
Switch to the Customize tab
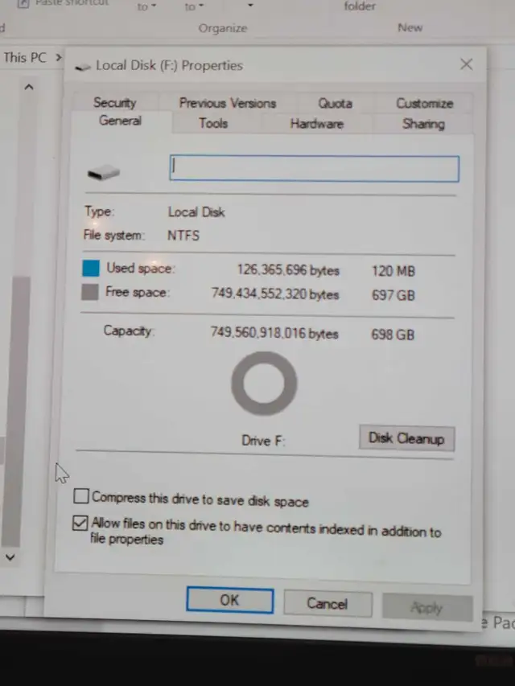point(424,104)
